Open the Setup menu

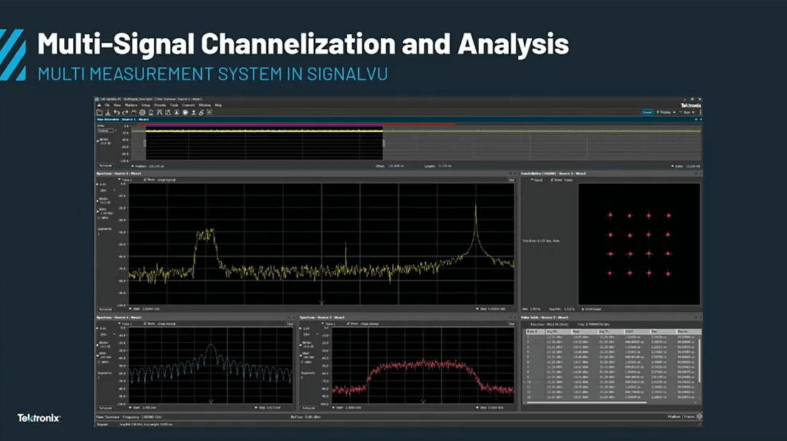145,105
